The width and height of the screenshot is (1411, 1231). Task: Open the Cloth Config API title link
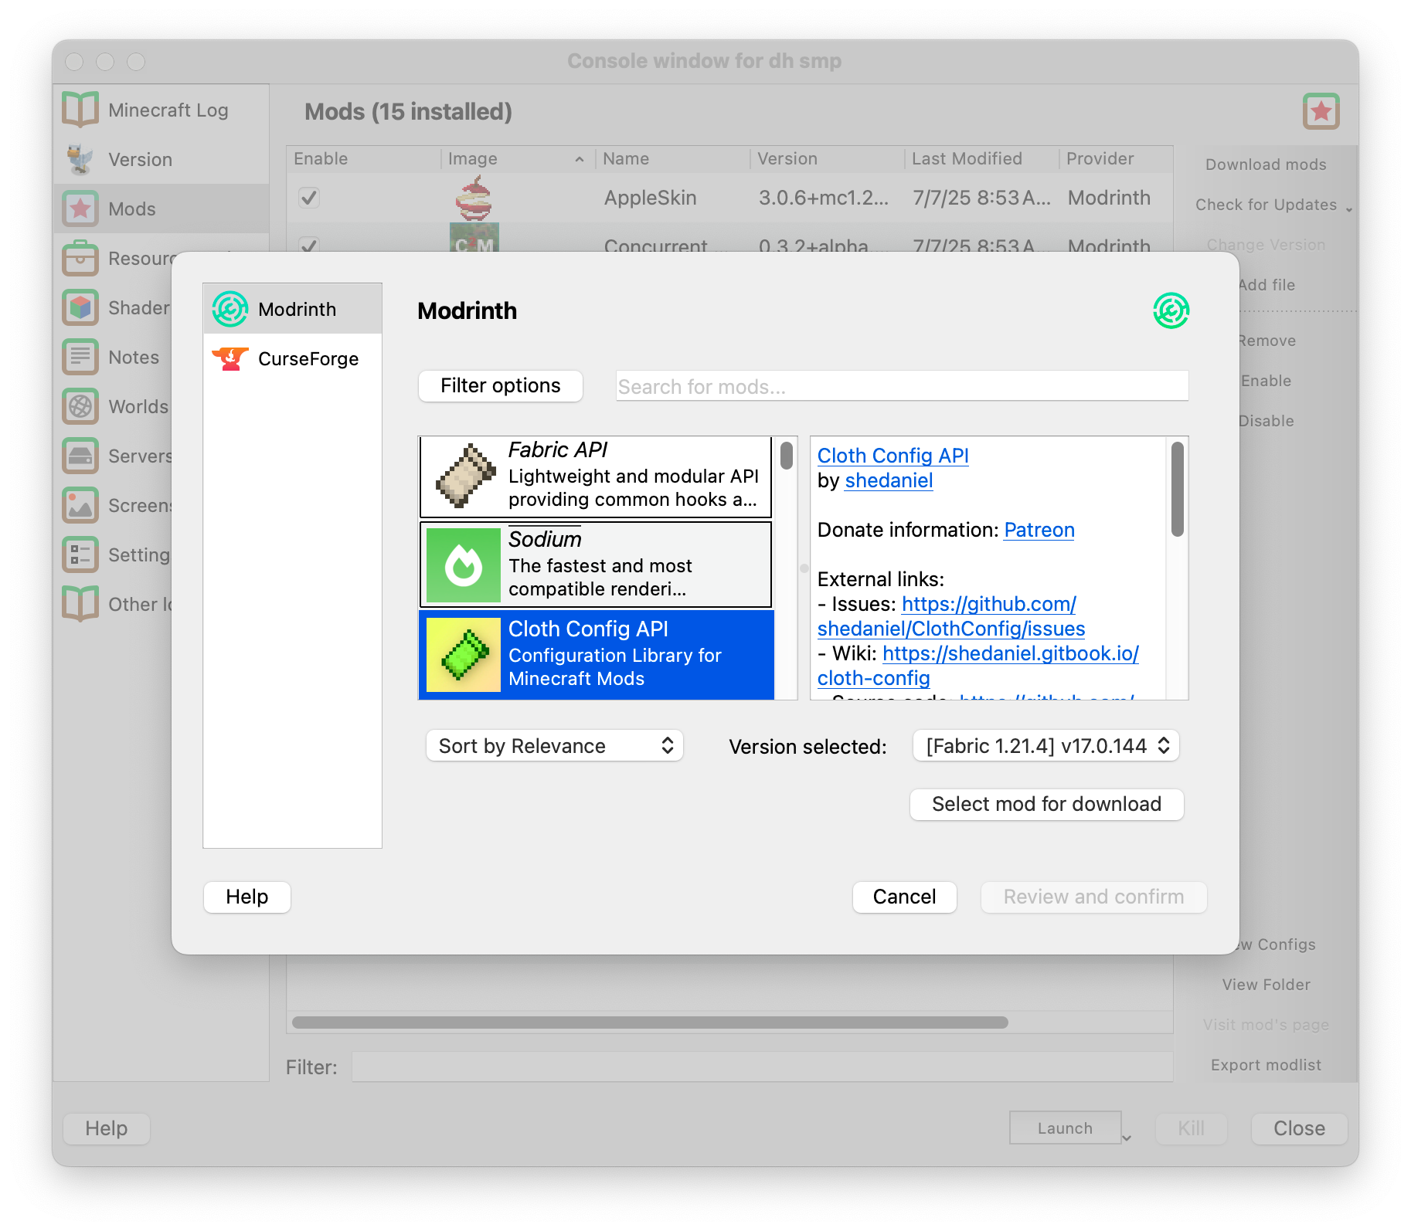point(893,456)
